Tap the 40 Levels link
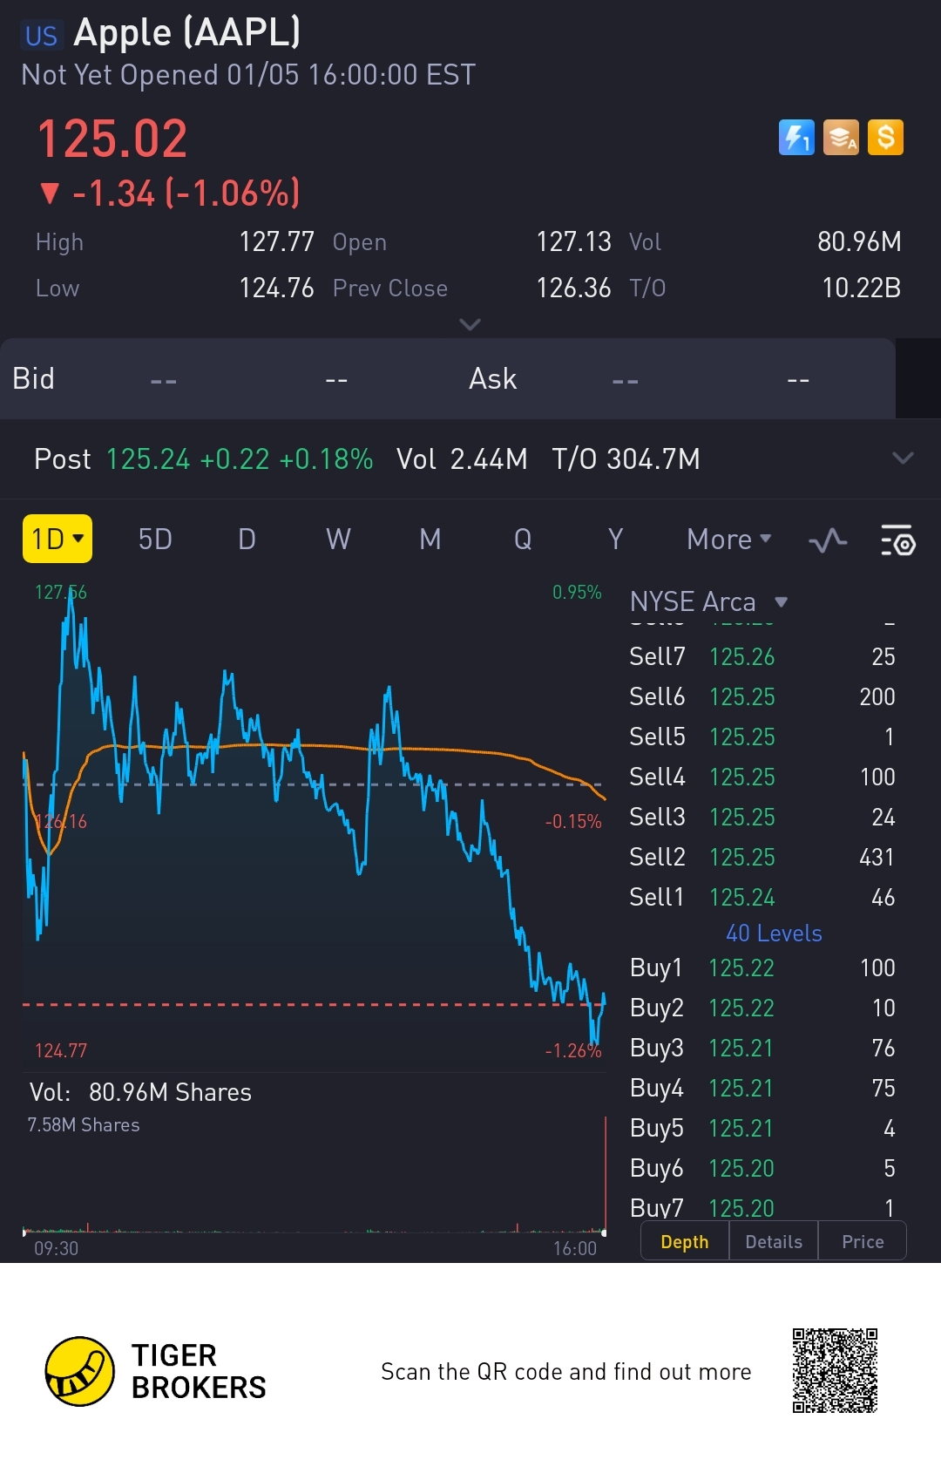 [774, 933]
